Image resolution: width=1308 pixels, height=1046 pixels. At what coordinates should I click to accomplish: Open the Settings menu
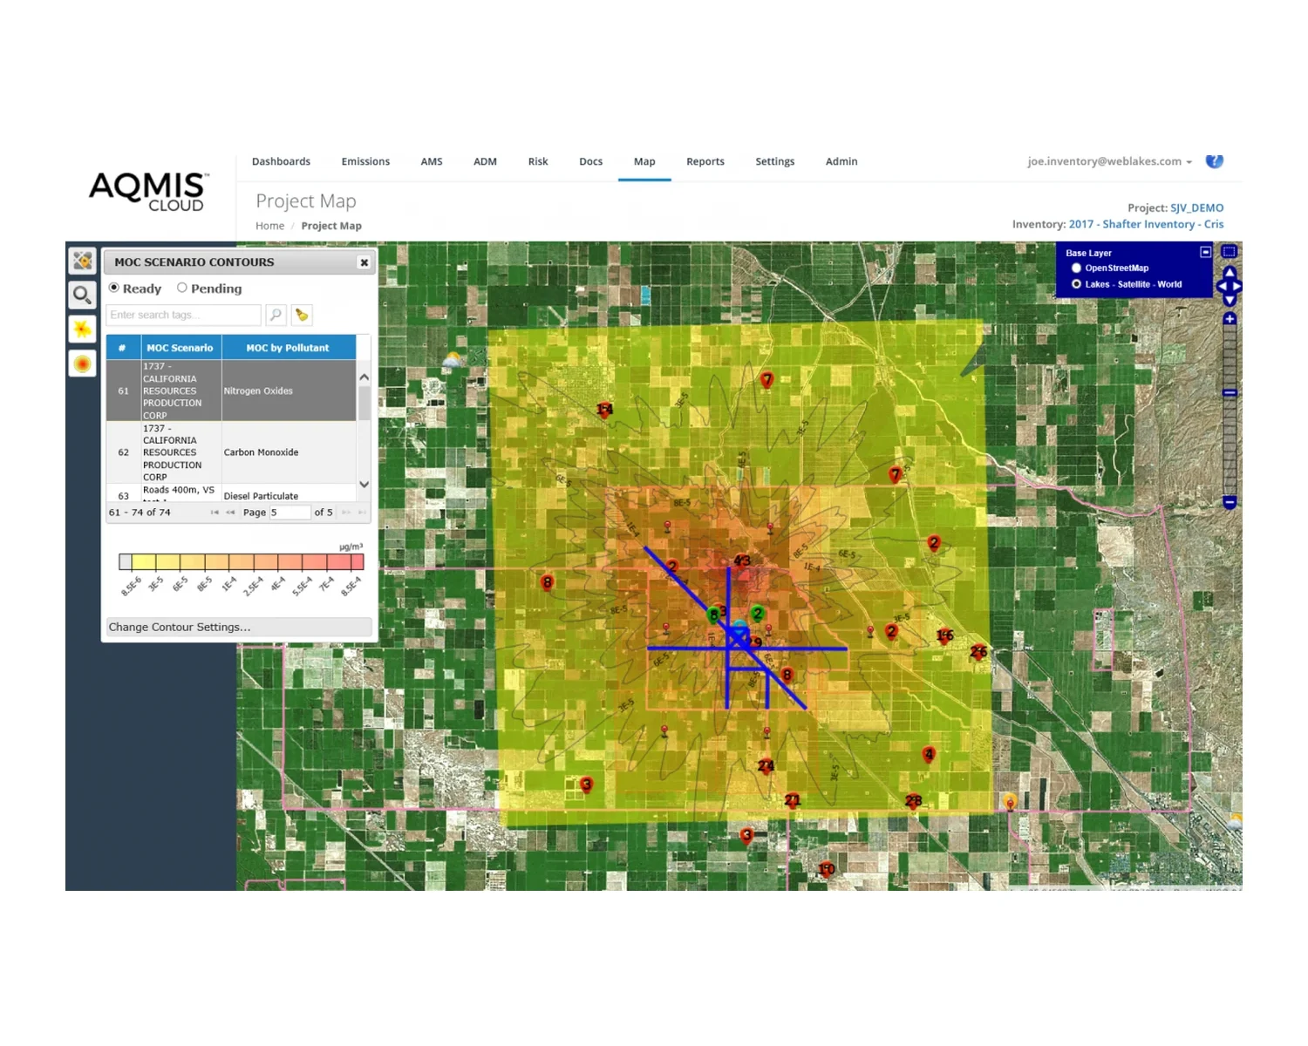tap(775, 161)
